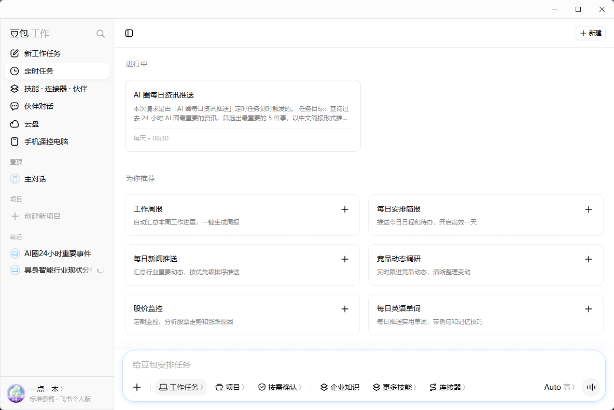The width and height of the screenshot is (614, 410).
Task: Click the 新建 button at top right
Action: 591,33
